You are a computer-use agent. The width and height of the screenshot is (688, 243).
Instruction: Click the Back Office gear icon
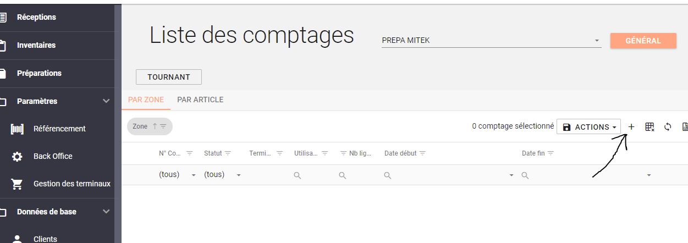coord(17,157)
